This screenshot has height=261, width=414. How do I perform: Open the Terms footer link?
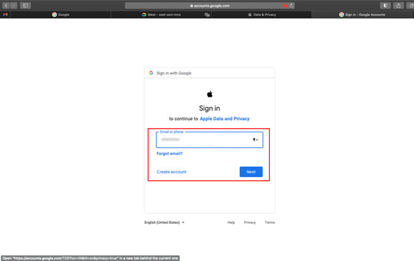point(270,222)
